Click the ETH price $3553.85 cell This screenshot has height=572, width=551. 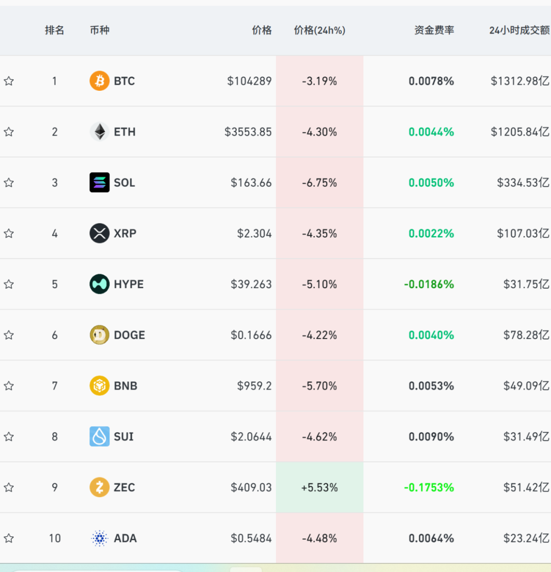pyautogui.click(x=248, y=132)
